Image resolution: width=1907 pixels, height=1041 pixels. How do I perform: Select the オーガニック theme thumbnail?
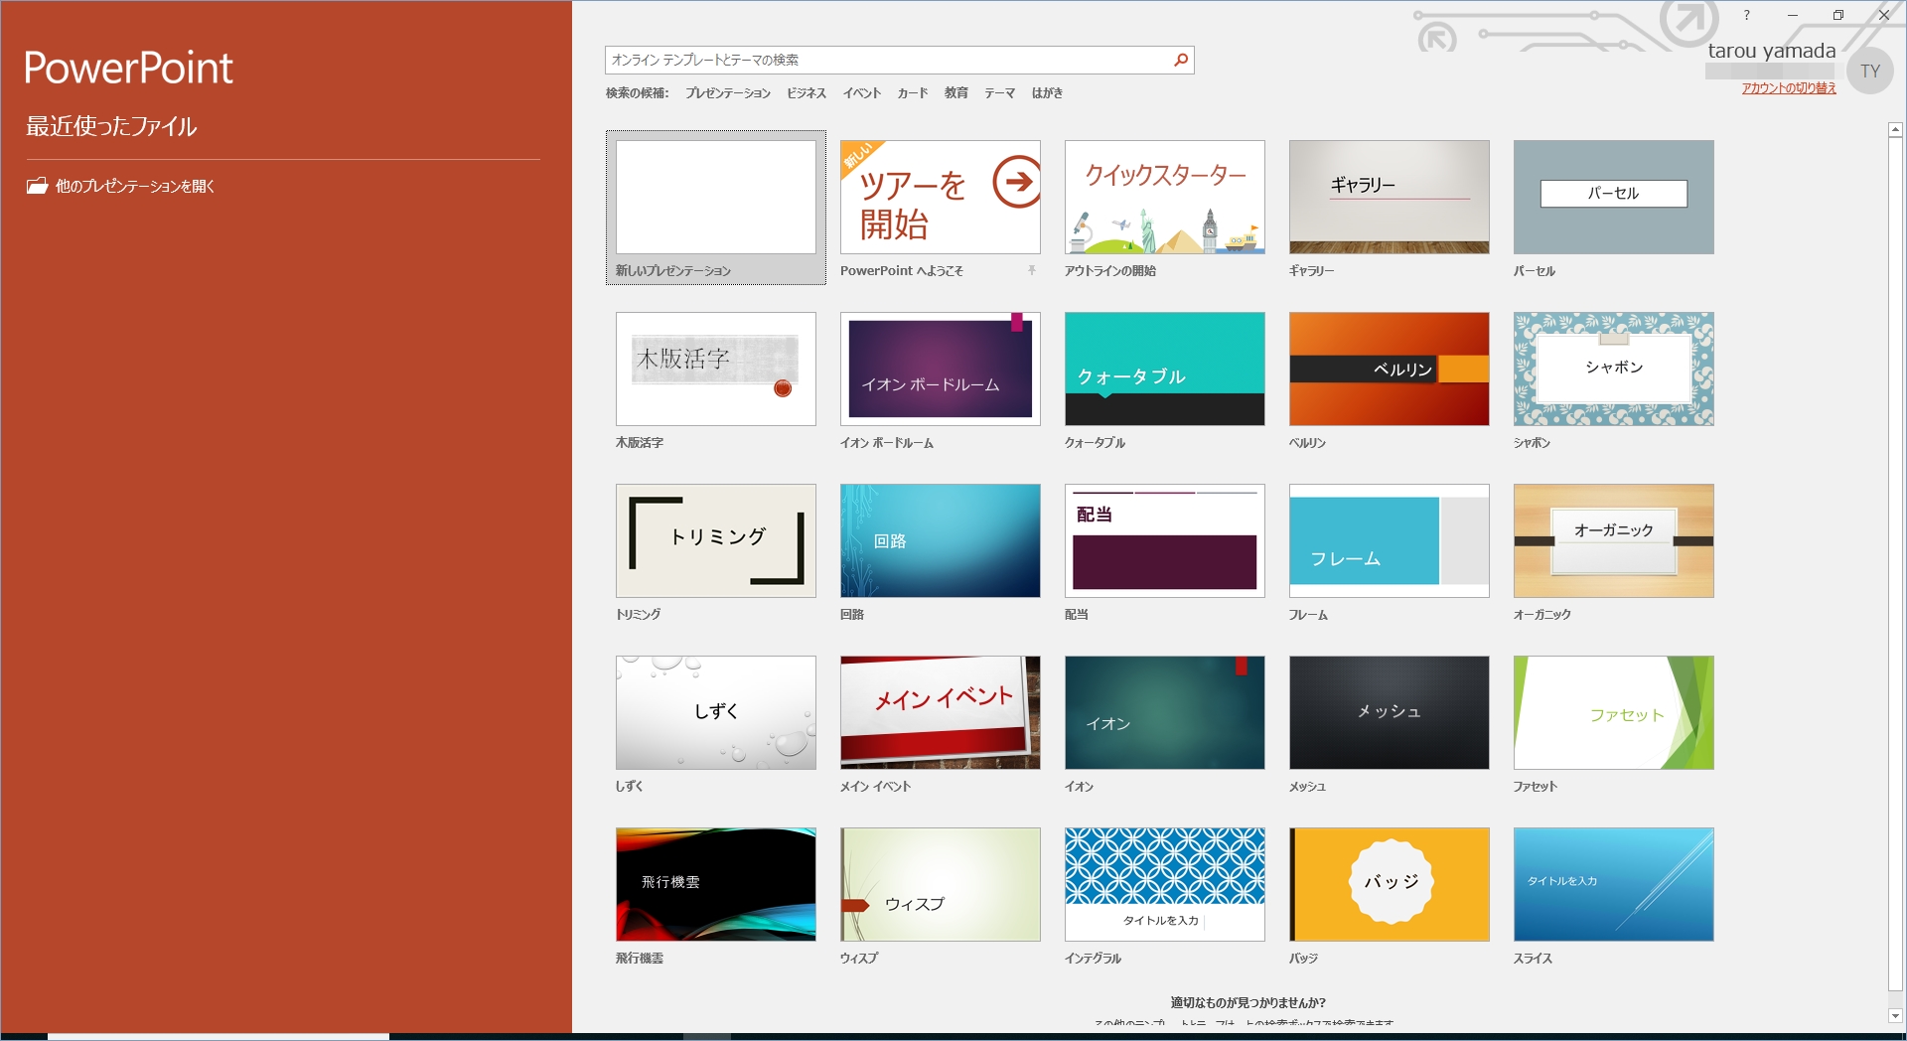pos(1614,540)
